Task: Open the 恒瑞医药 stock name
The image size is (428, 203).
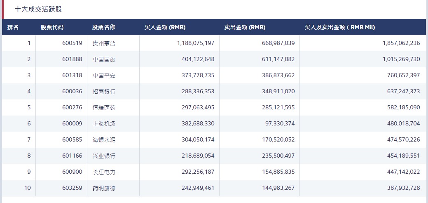Action: tap(104, 107)
